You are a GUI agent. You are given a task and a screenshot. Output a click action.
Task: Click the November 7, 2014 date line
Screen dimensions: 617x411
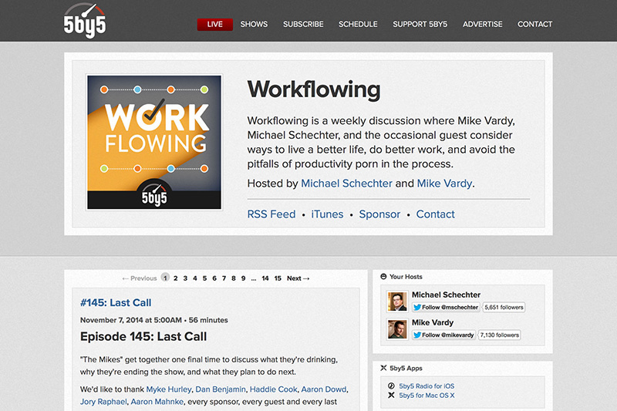[x=153, y=320]
